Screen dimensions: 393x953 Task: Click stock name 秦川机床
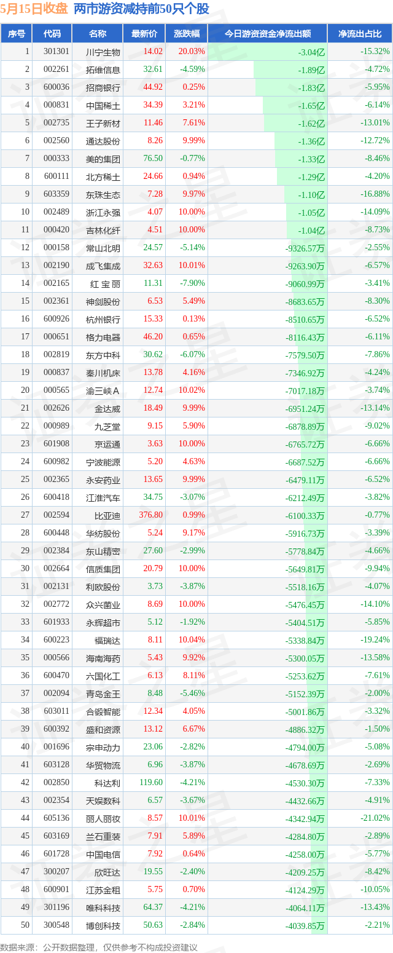point(103,373)
